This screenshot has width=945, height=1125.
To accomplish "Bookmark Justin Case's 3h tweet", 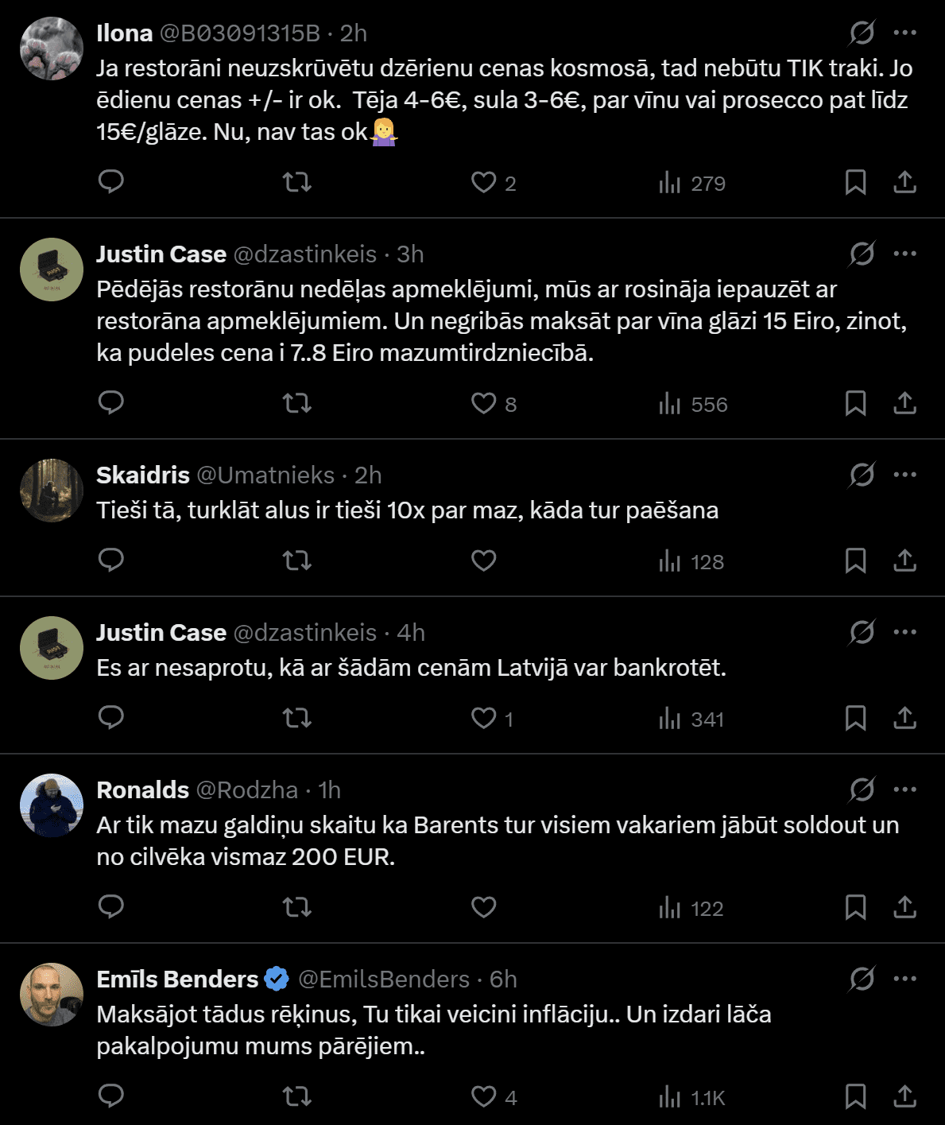I will pos(855,403).
